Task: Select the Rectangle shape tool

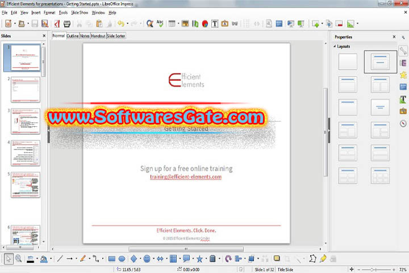Action: 112,259
